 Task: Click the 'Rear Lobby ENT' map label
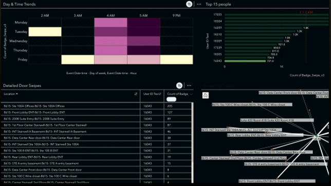[265, 135]
